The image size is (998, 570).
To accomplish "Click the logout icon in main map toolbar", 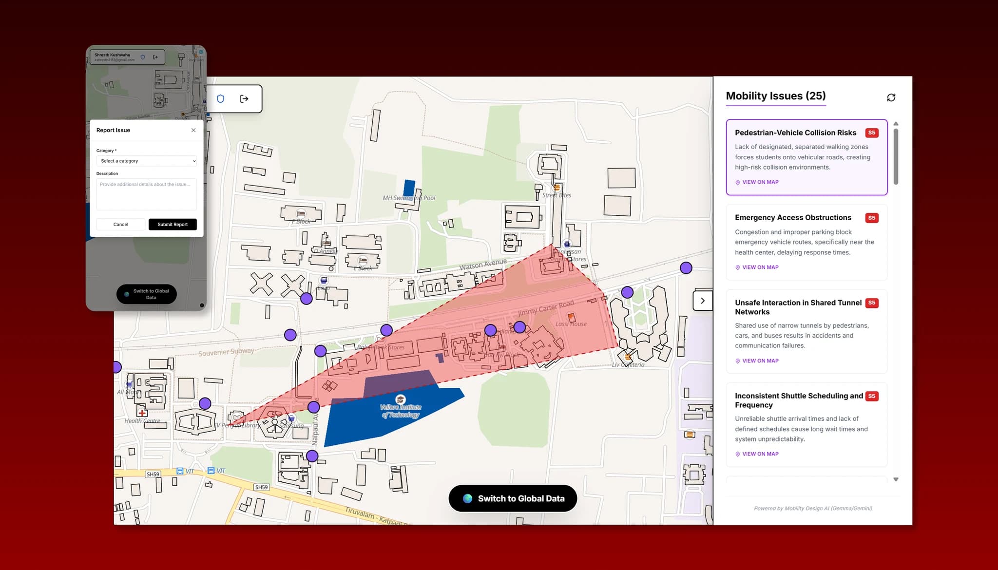I will click(245, 99).
